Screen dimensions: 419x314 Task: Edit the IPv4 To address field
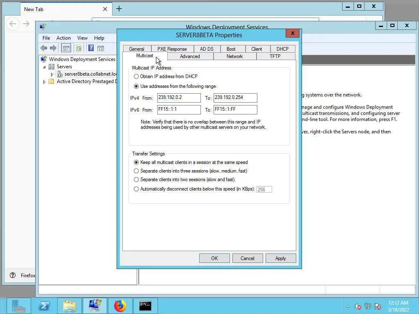[x=235, y=98]
